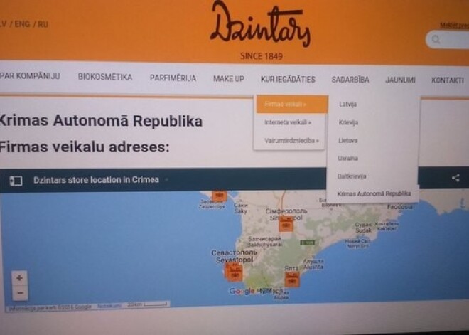
Task: Select Ukraina from the country list
Action: 348,158
